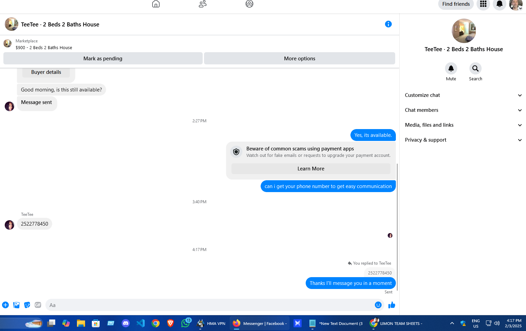Viewport: 526px width, 331px height.
Task: Click 'Thanks I'll message you in a moment'
Action: tap(351, 283)
